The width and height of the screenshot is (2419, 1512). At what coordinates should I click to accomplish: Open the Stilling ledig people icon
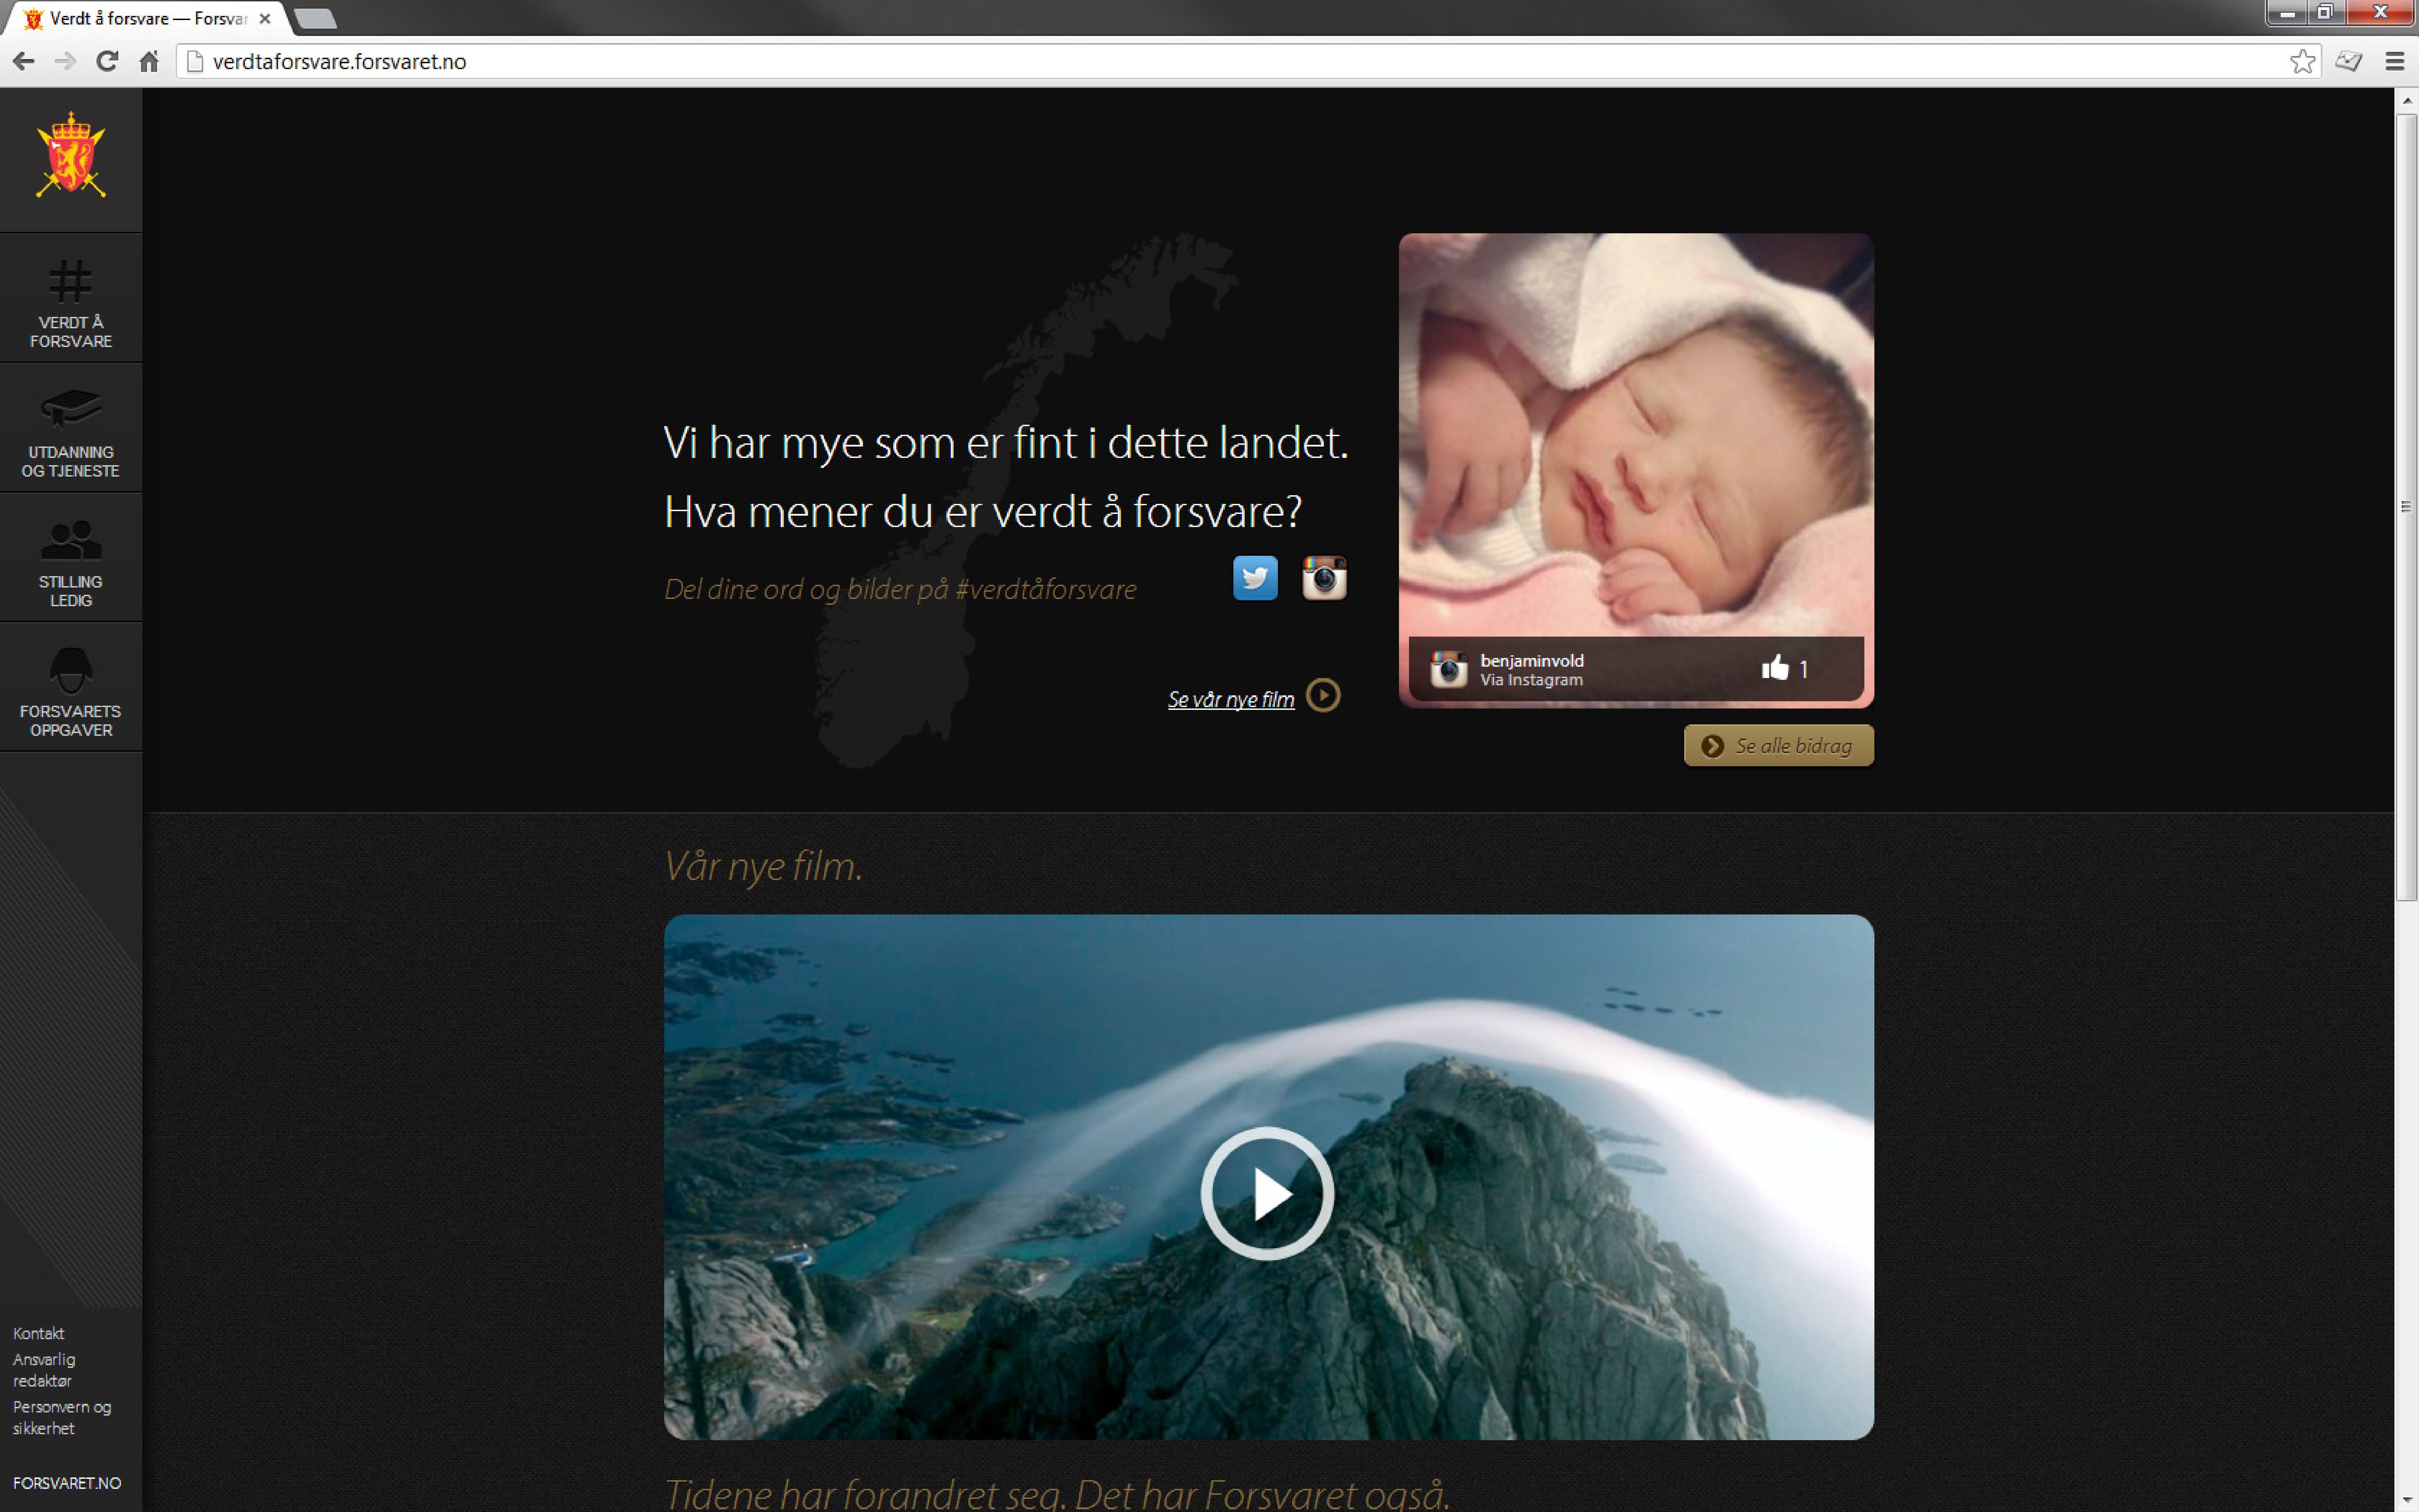click(x=71, y=540)
